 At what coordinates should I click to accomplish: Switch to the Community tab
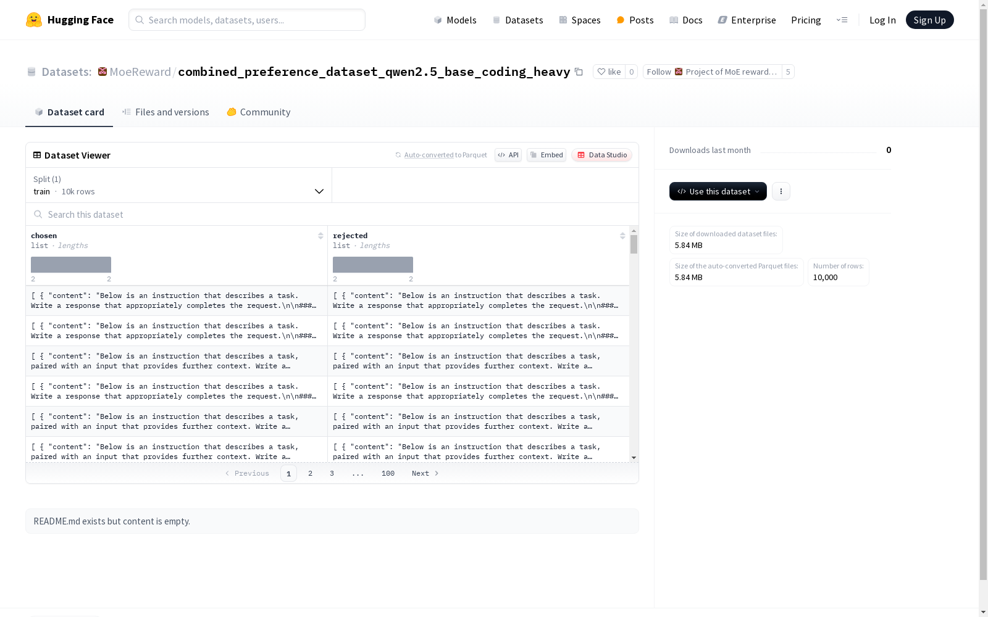pos(258,112)
